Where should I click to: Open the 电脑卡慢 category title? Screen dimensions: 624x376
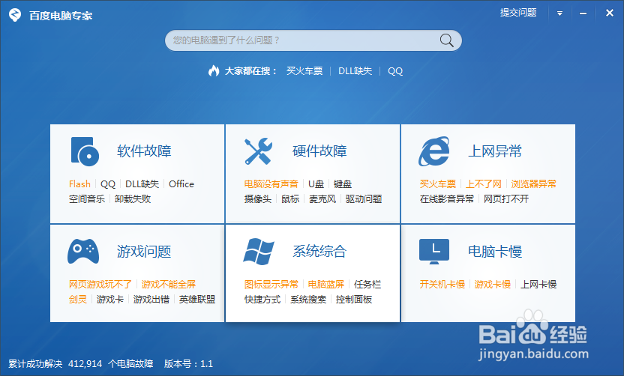(495, 251)
